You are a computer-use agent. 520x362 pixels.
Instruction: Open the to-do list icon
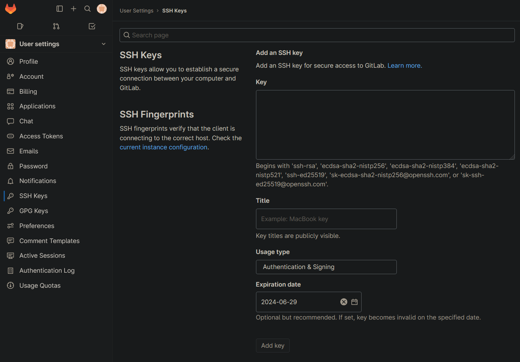click(x=92, y=26)
